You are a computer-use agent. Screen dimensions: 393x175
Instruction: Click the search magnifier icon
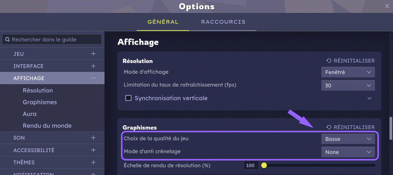point(7,40)
